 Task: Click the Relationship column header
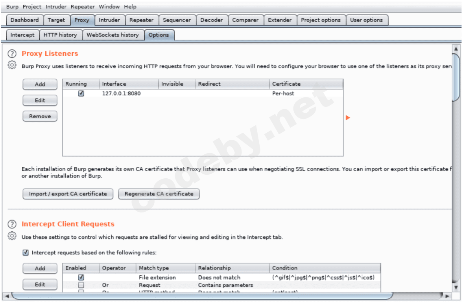[x=232, y=268]
